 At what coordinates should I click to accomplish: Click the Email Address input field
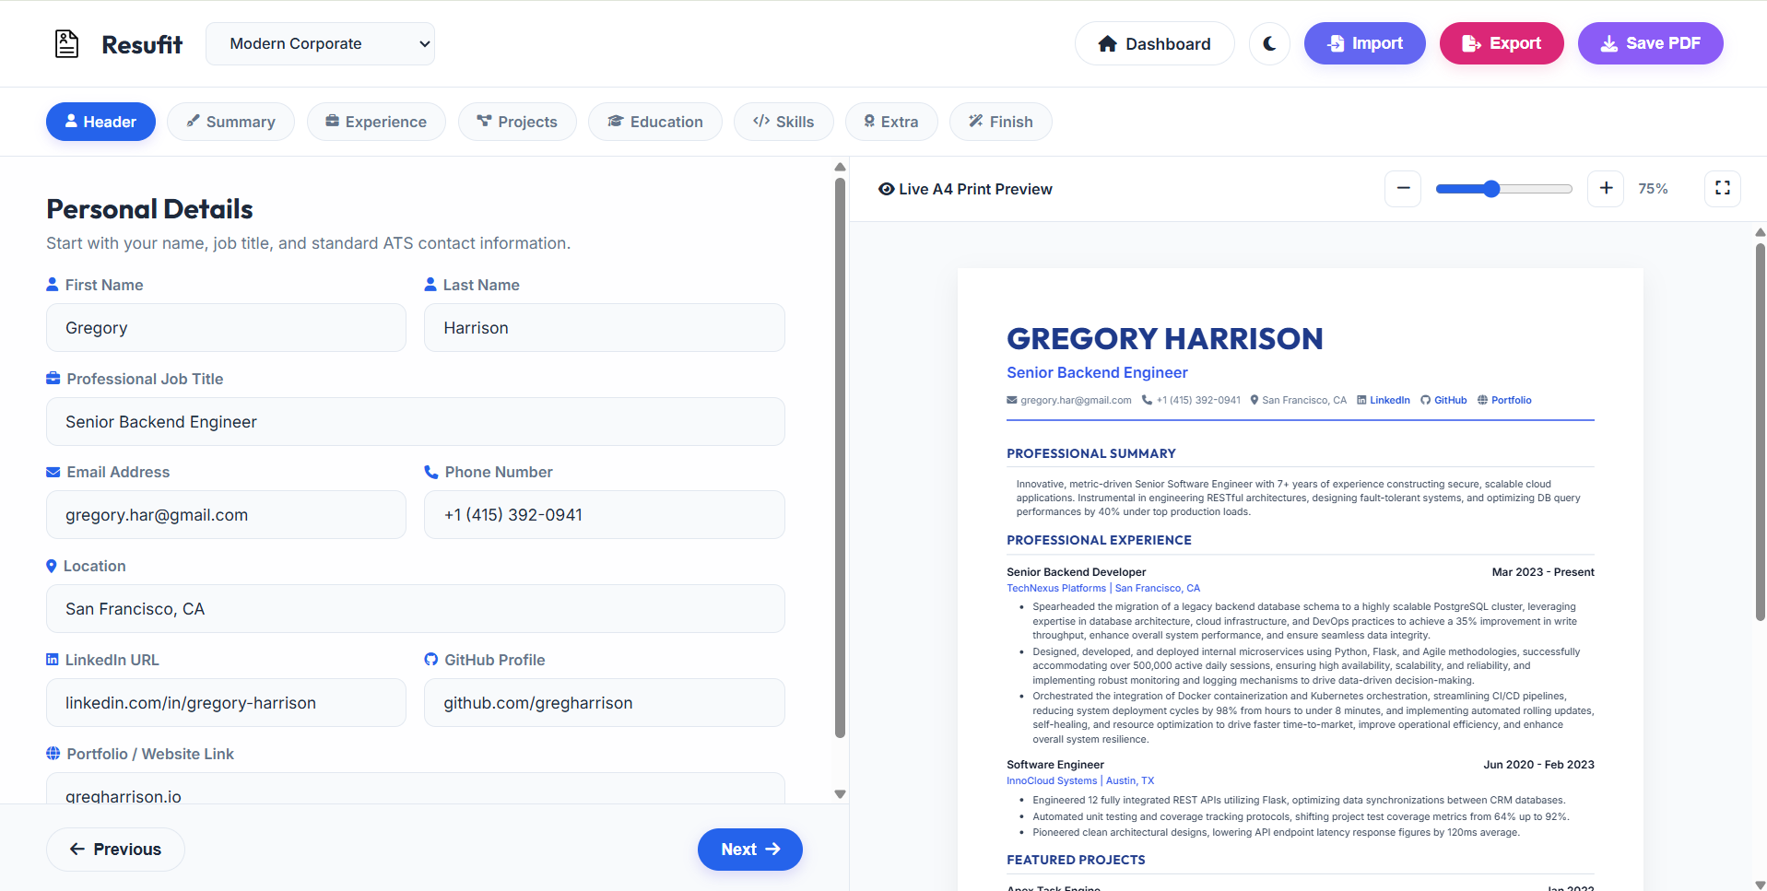tap(226, 515)
